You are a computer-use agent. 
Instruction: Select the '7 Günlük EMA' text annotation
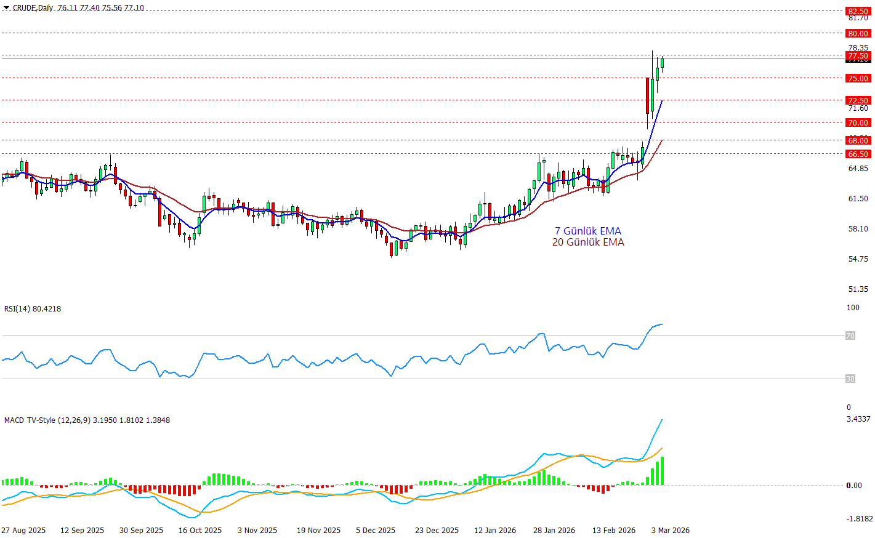(587, 231)
